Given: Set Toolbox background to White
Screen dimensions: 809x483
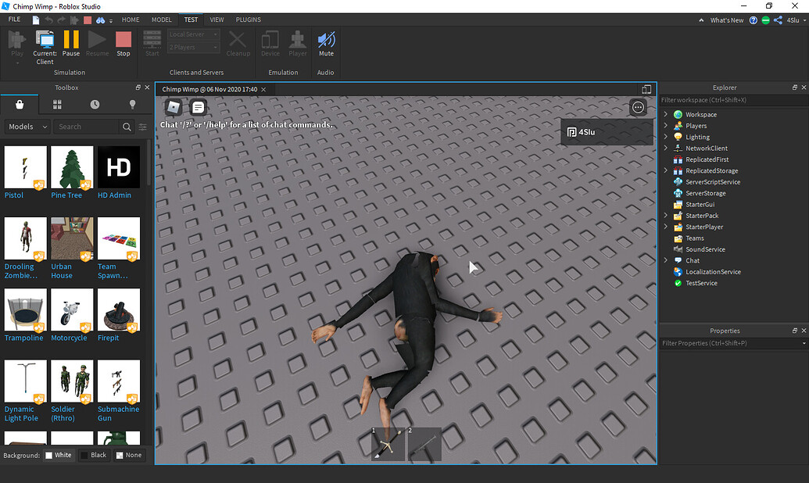Looking at the screenshot, I should (x=59, y=455).
